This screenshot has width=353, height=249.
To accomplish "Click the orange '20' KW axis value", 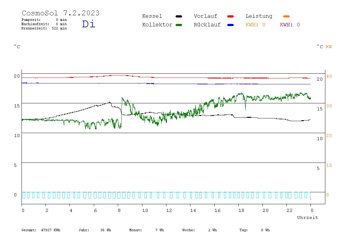I will click(x=329, y=136).
